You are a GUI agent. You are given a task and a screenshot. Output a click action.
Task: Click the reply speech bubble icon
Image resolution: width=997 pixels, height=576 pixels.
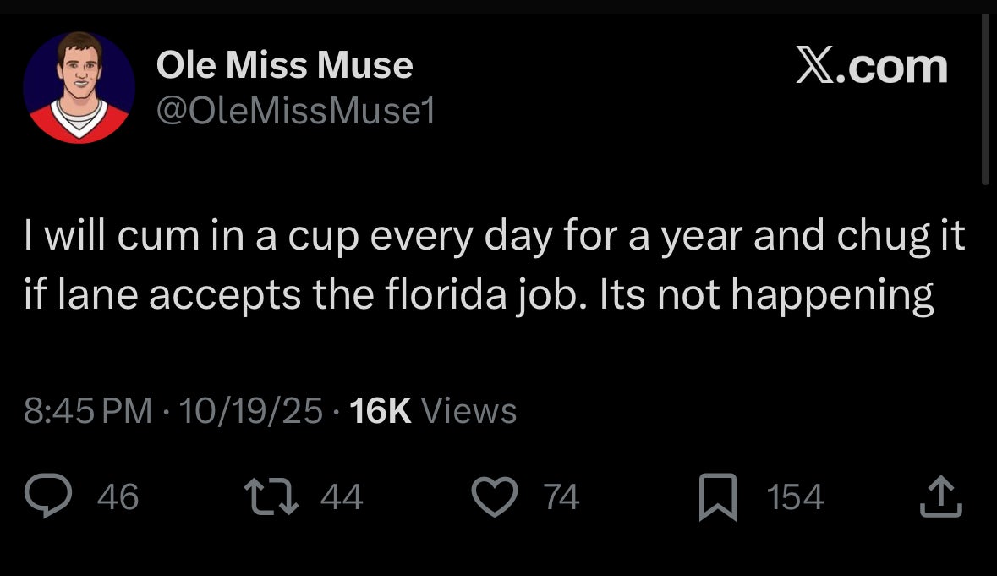click(x=49, y=497)
